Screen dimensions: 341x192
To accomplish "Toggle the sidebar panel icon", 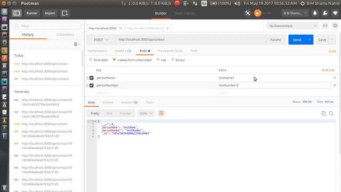I will coord(17,13).
